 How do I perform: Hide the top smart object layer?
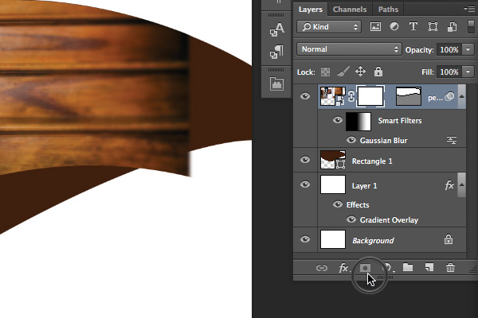point(305,96)
